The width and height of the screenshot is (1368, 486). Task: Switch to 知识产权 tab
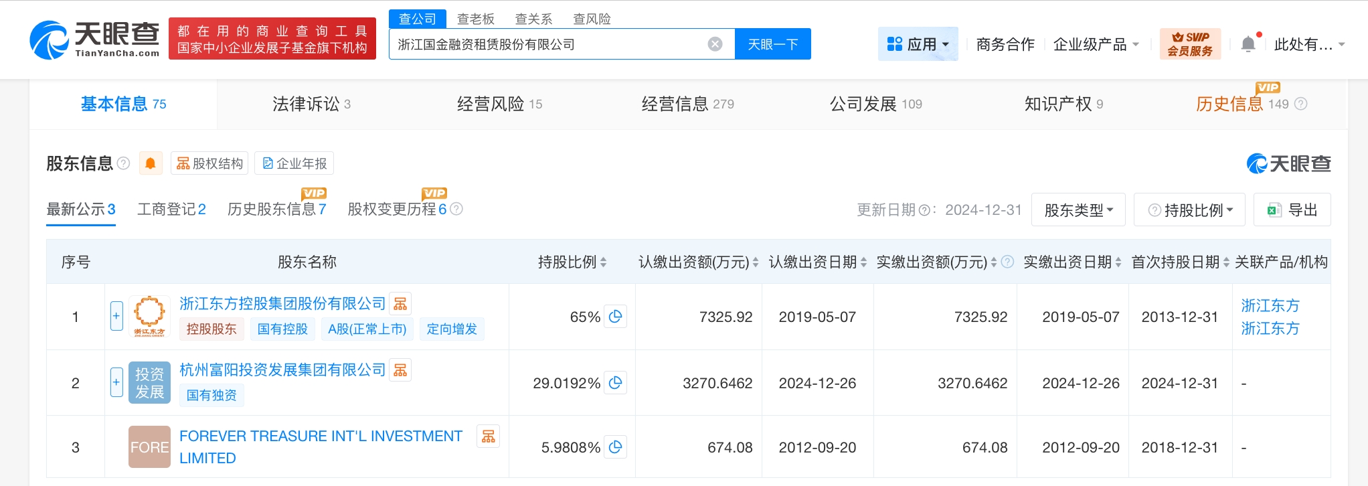(1063, 104)
